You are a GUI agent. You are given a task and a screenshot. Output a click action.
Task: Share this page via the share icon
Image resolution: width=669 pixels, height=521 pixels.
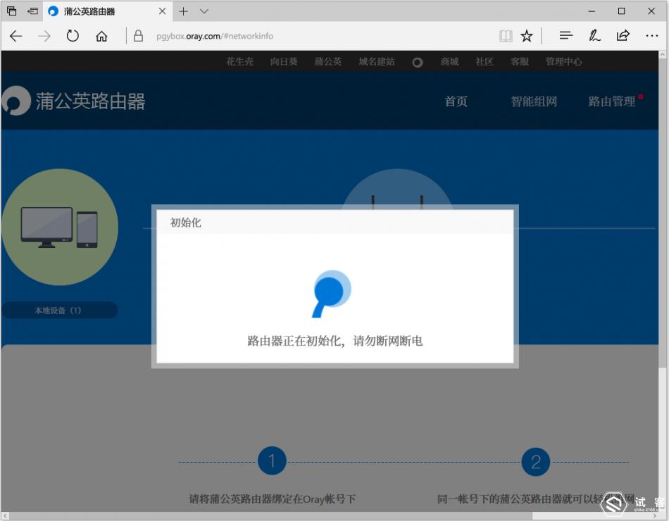pyautogui.click(x=623, y=35)
